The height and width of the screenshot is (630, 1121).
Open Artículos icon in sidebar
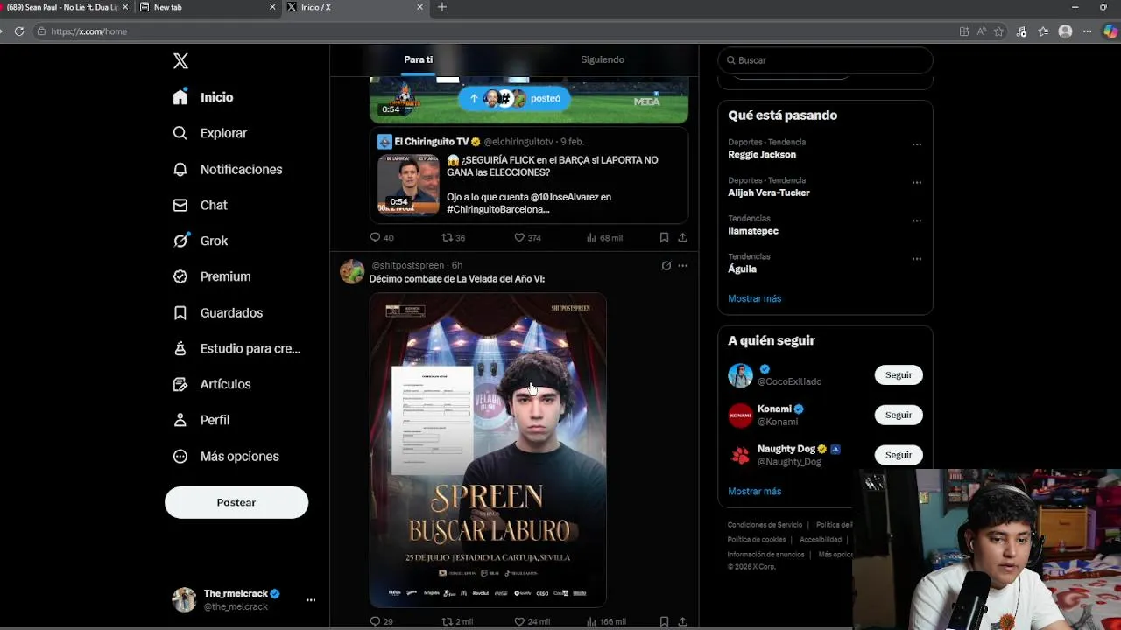click(180, 384)
